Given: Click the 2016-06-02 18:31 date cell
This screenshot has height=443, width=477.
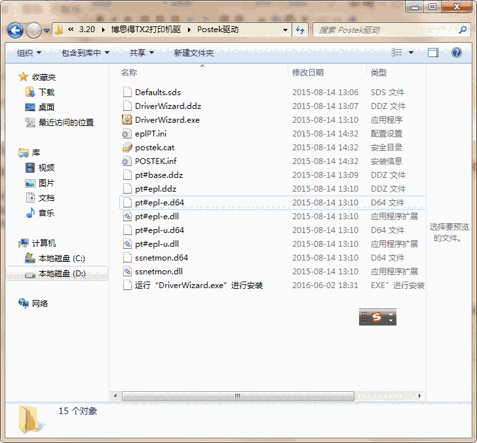Looking at the screenshot, I should (325, 285).
